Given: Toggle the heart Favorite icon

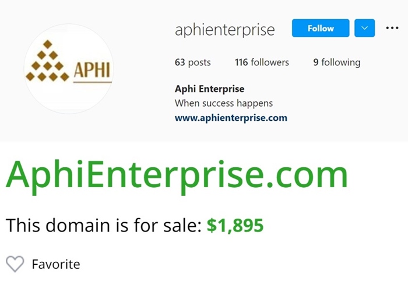Looking at the screenshot, I should pyautogui.click(x=15, y=264).
